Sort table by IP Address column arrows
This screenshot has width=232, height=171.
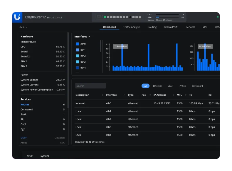coord(173,95)
